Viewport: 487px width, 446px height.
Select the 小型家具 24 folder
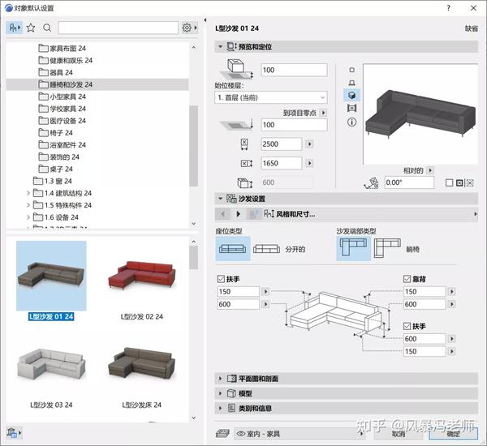(62, 96)
